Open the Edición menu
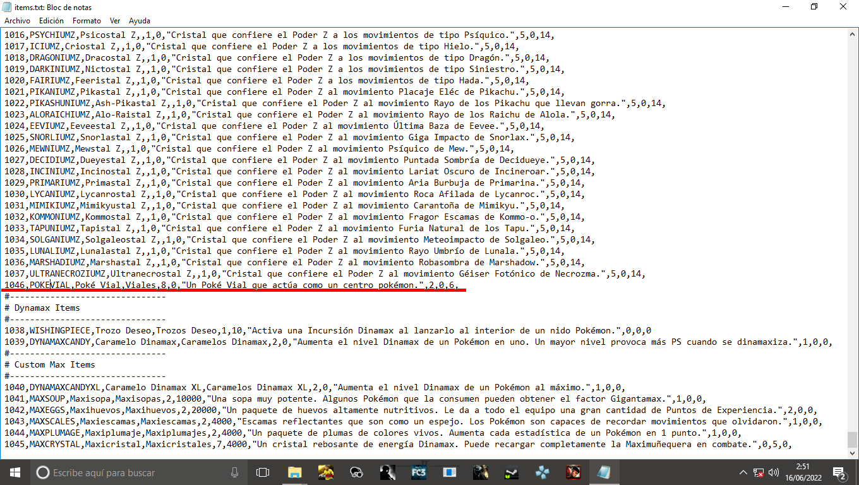 [x=51, y=21]
